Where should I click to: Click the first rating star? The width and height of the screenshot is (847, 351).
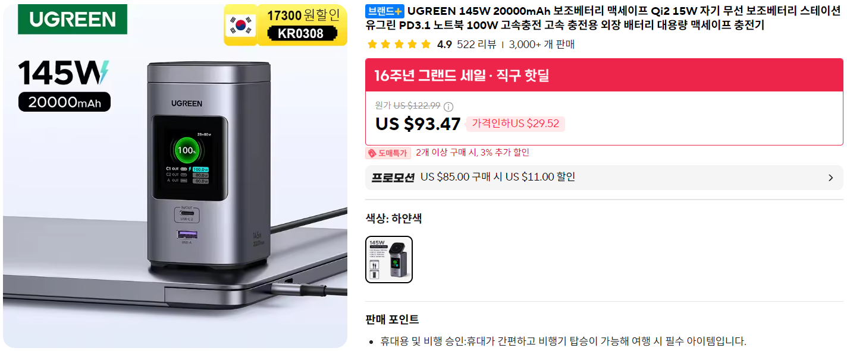click(372, 45)
